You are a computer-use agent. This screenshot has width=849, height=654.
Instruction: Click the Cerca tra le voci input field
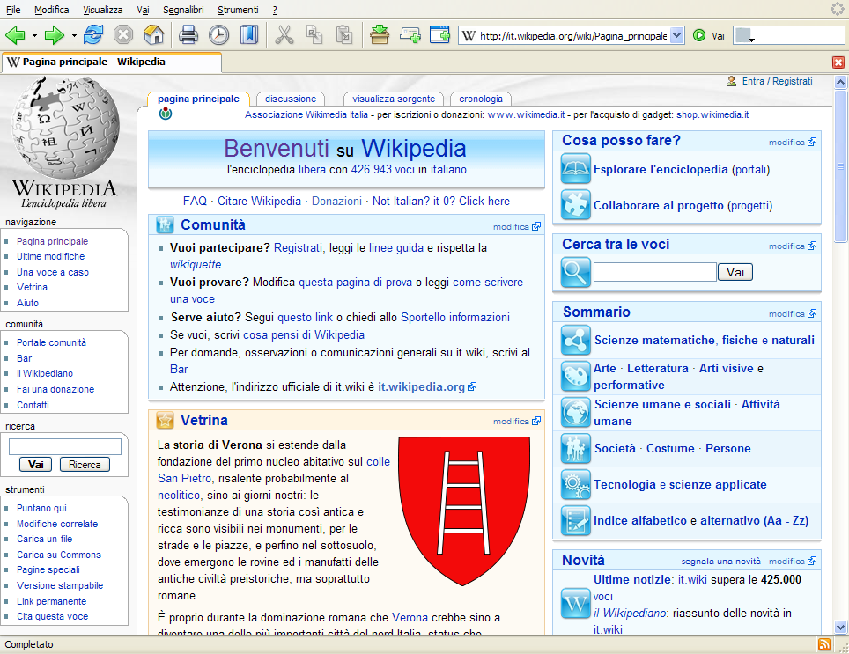pos(654,272)
